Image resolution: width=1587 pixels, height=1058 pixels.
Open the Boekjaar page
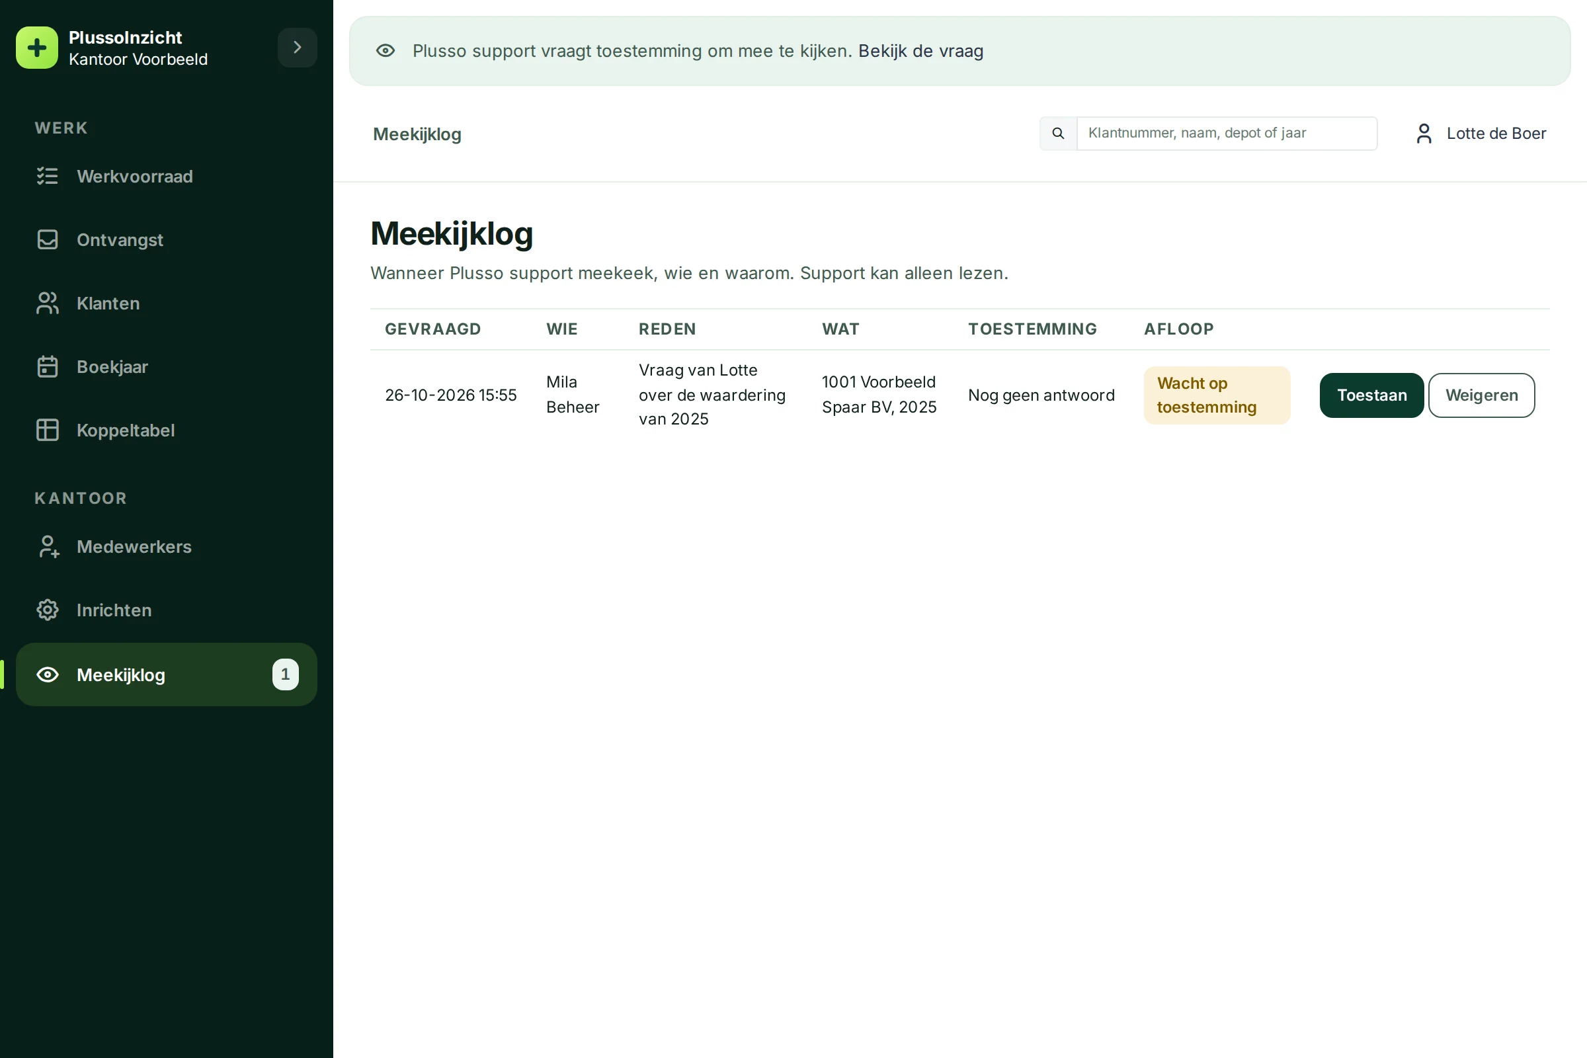click(167, 367)
